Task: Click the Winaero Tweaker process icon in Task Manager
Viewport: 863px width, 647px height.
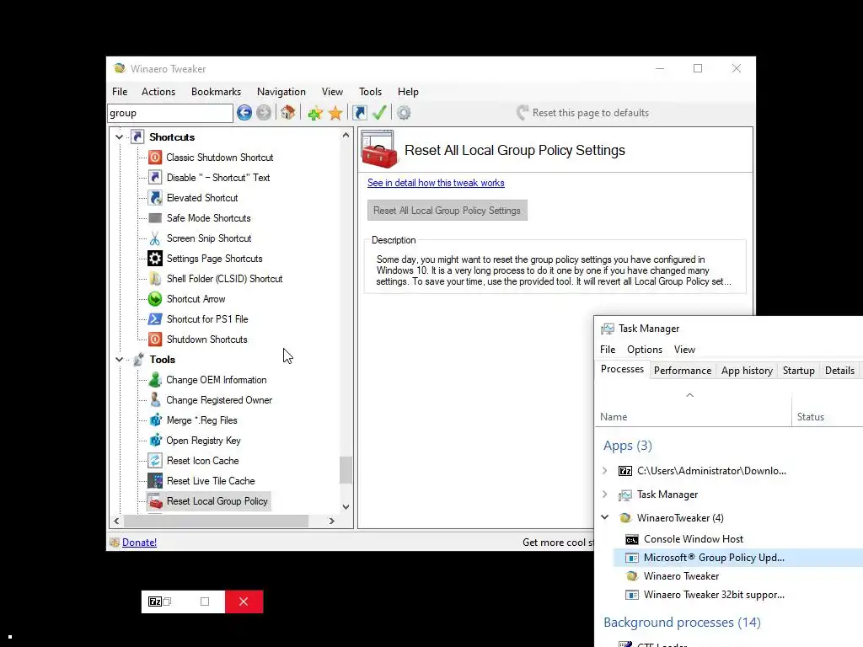Action: (x=632, y=576)
